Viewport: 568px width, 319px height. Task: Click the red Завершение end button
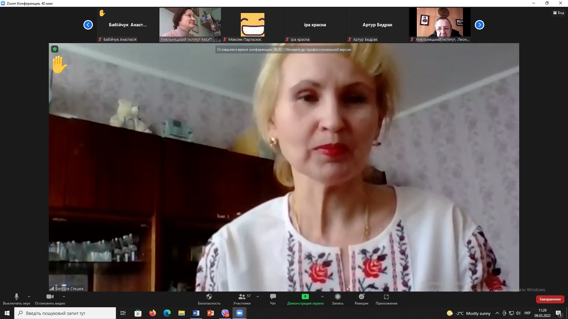click(550, 299)
